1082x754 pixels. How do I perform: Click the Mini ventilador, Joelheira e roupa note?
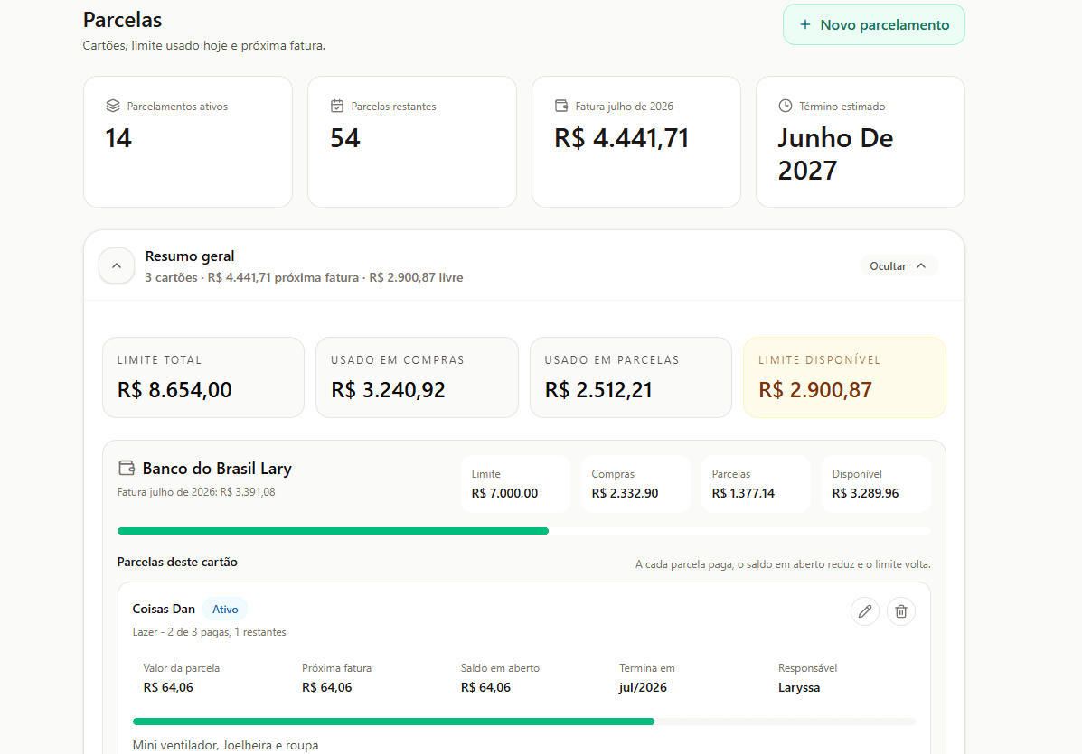(x=226, y=745)
